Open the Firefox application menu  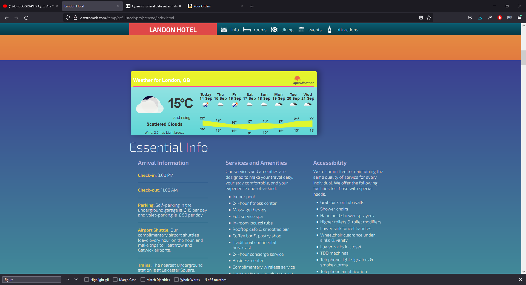(x=519, y=18)
